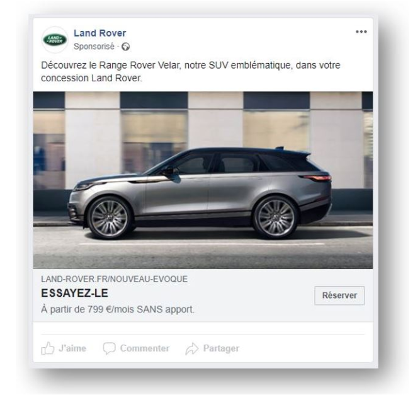Click the front wheel of the pictured SUV
Screen dimensions: 413x402
[110, 218]
